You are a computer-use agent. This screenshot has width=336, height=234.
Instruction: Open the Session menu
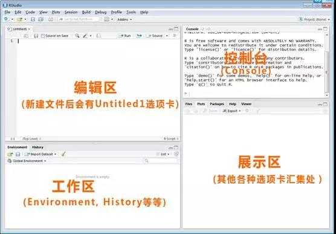[71, 12]
